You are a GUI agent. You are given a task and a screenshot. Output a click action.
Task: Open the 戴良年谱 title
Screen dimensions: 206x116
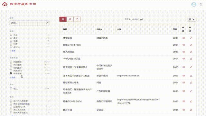pyautogui.click(x=68, y=110)
